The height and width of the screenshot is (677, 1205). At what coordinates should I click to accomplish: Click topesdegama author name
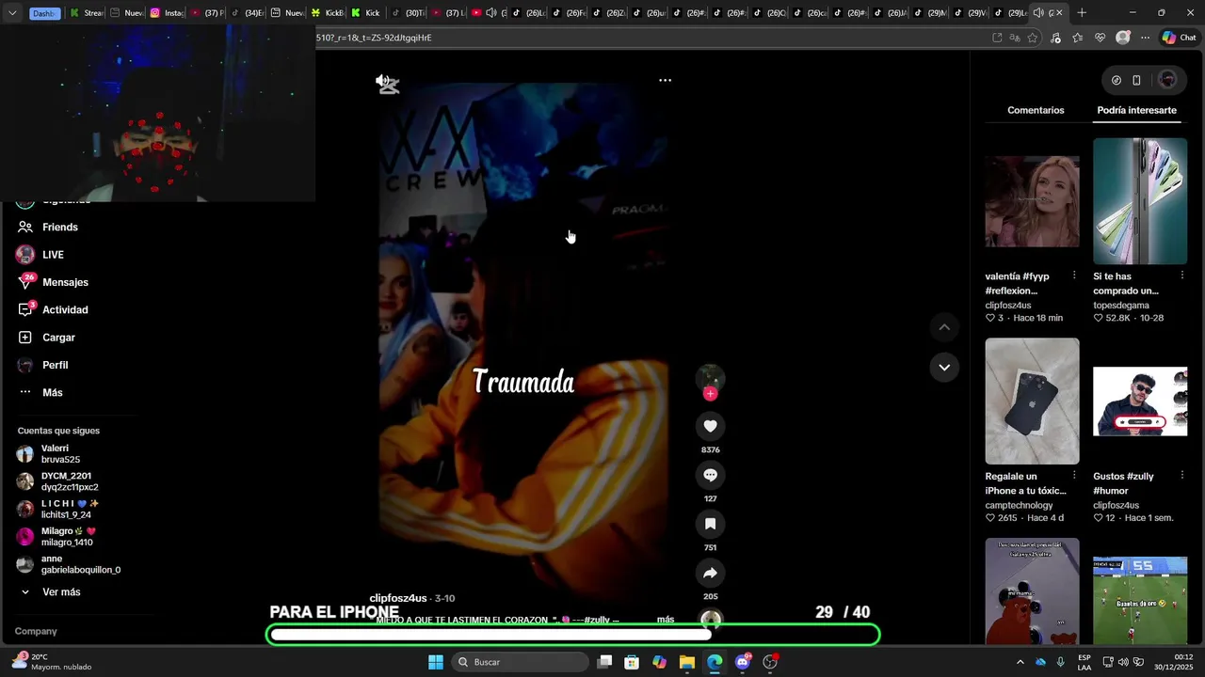pyautogui.click(x=1121, y=305)
